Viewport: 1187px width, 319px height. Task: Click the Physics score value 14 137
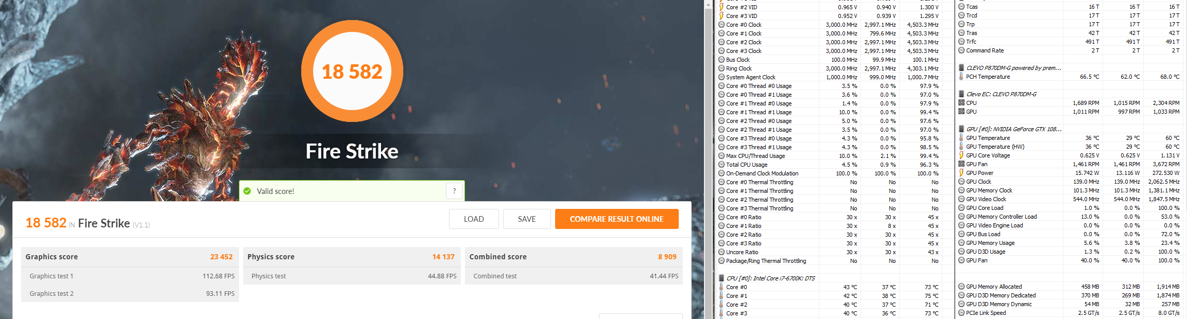point(443,257)
